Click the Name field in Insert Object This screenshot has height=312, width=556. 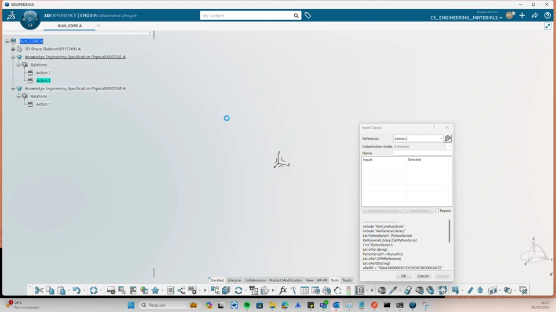[x=422, y=153]
